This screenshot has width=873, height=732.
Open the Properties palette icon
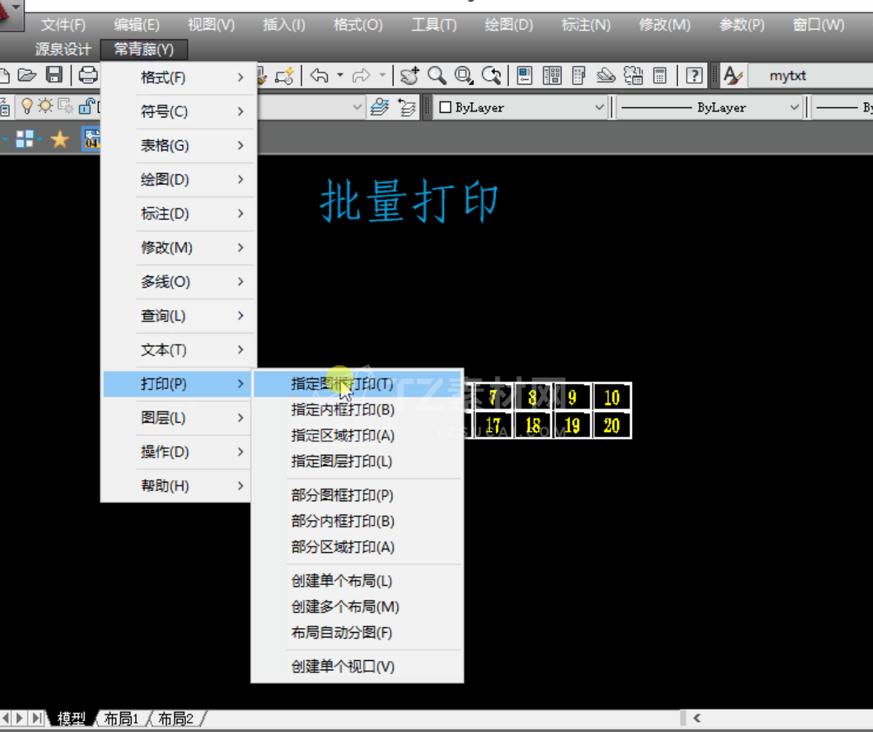click(524, 75)
